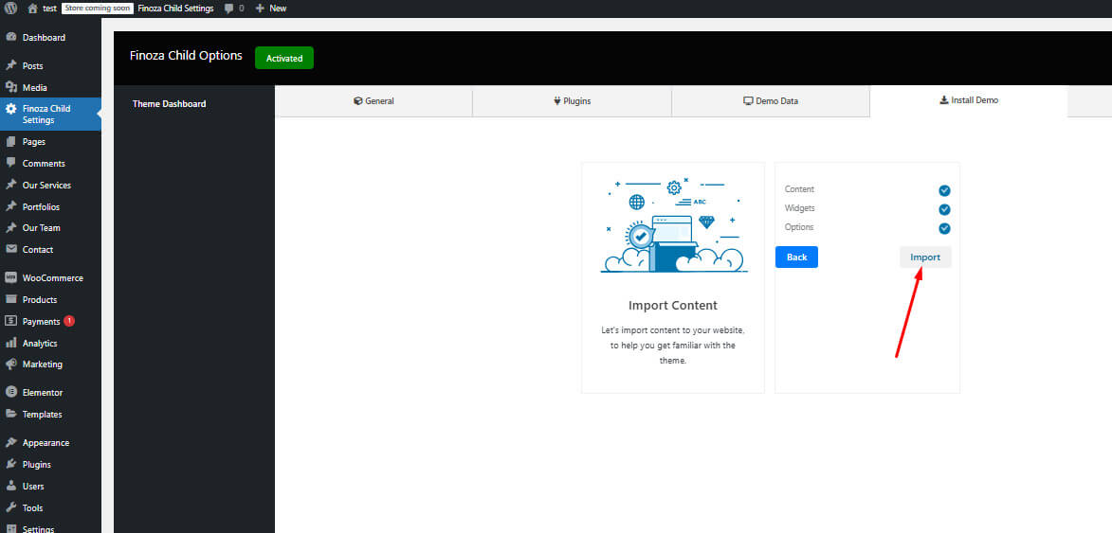This screenshot has height=533, width=1112.
Task: Switch to the Plugins tab in theme options
Action: [x=573, y=101]
